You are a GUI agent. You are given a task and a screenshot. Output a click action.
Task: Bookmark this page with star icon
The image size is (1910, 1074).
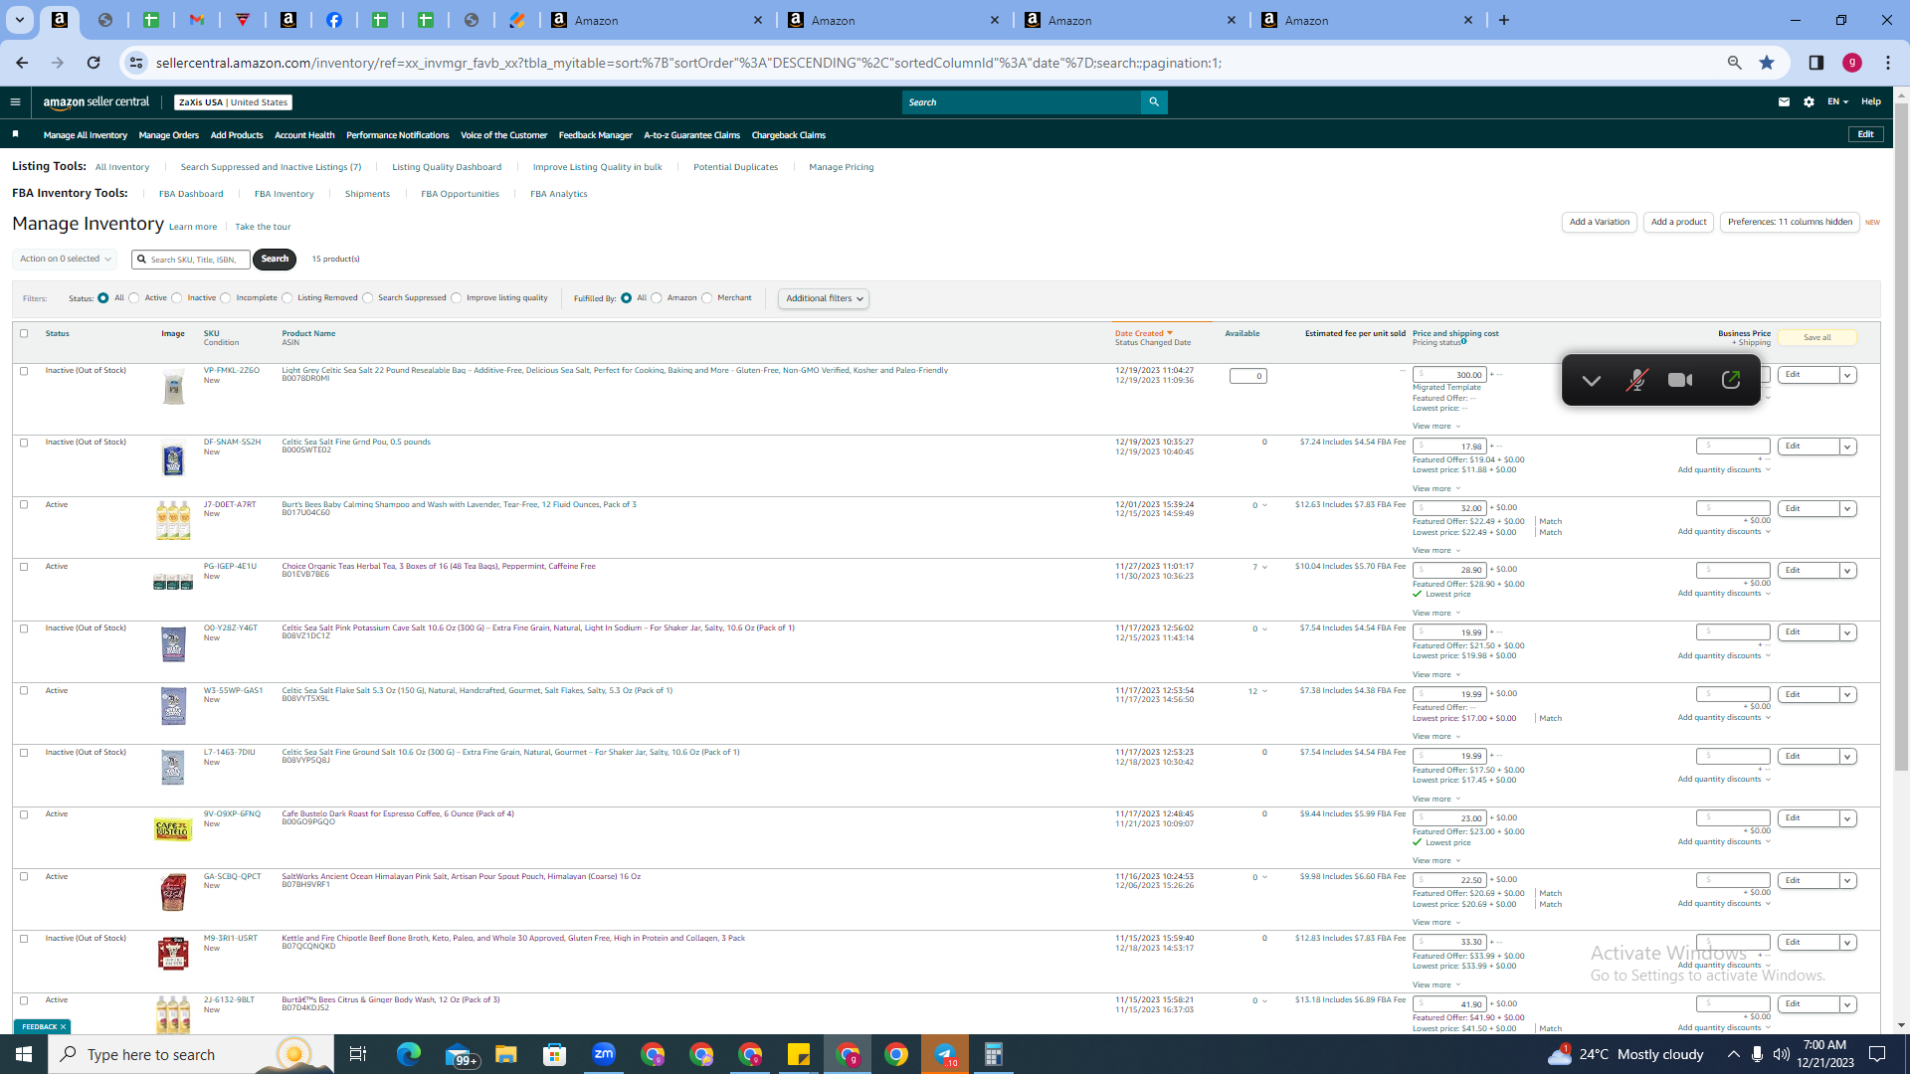1767,63
